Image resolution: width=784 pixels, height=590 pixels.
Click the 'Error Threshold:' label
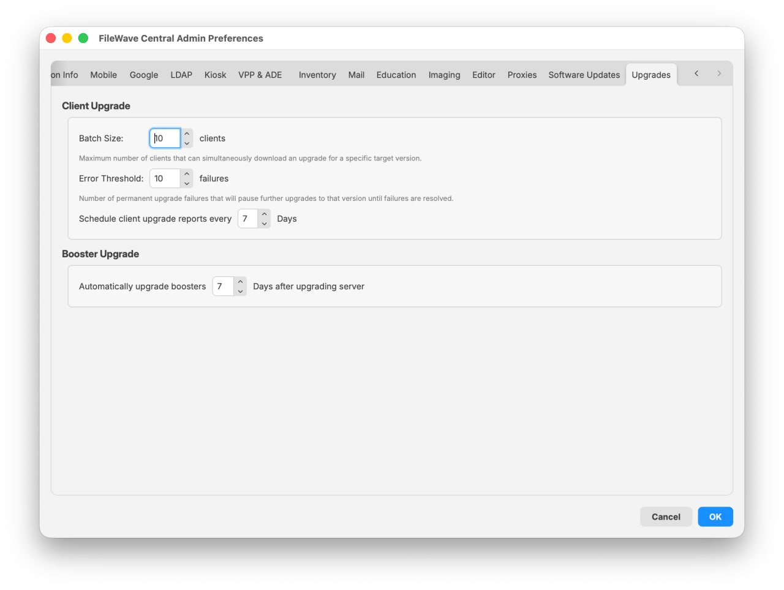click(x=111, y=178)
